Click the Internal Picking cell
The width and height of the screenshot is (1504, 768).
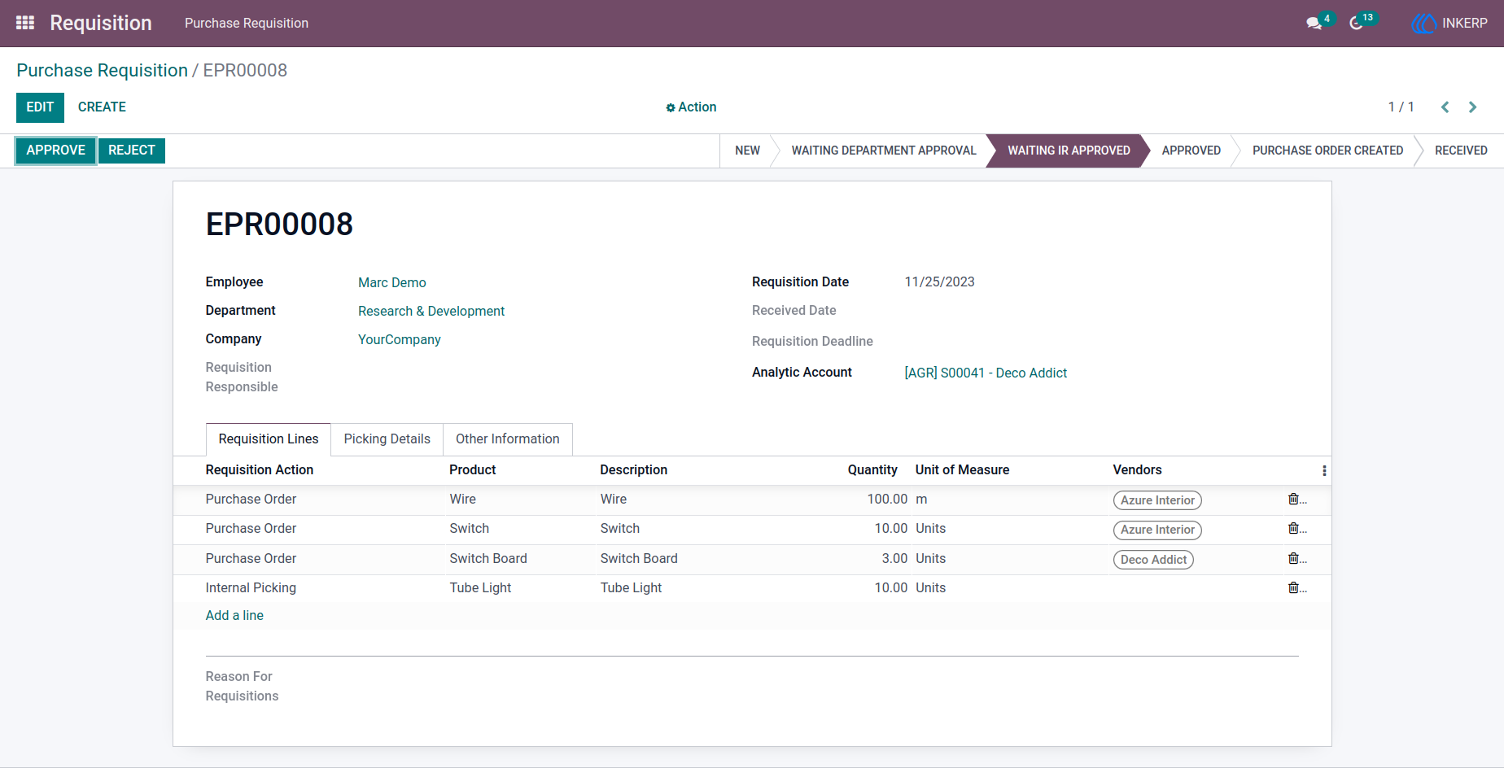point(251,588)
